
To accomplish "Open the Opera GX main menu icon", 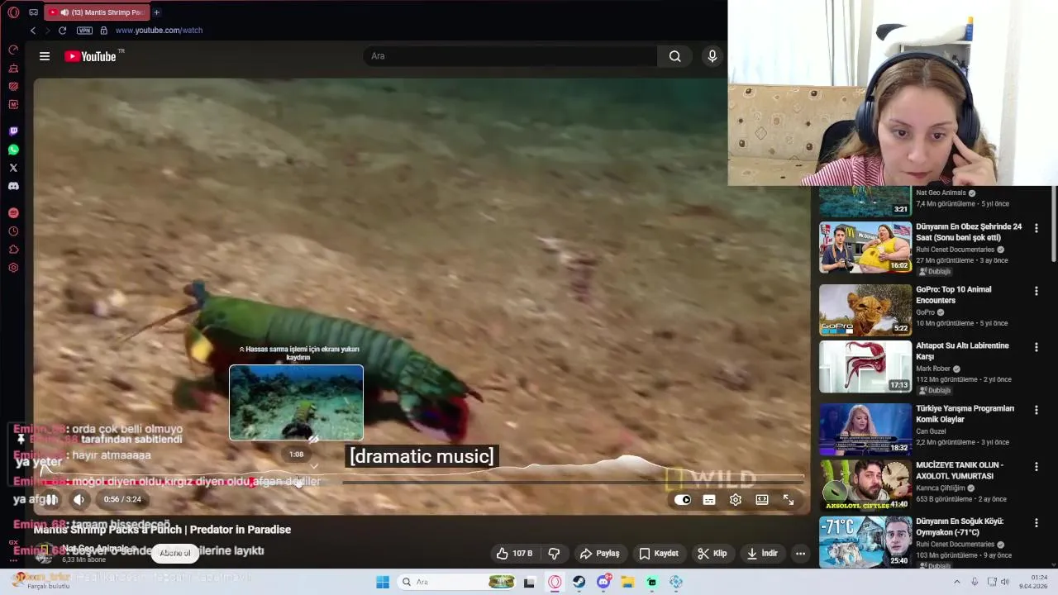I will pos(13,12).
